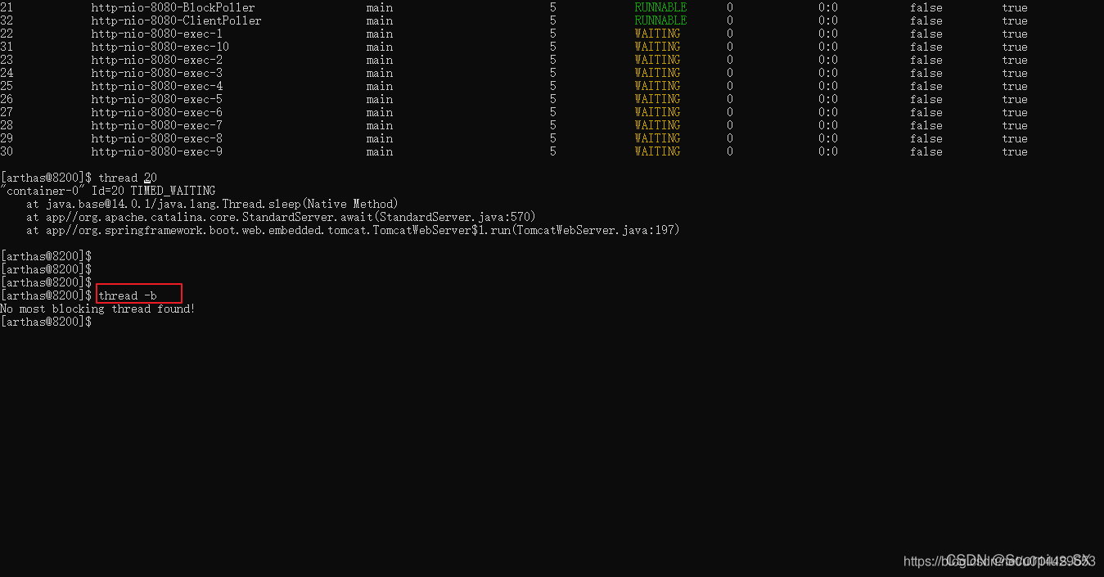The height and width of the screenshot is (577, 1104).
Task: Click the http-nio-8080-exec-5 thread name
Action: (x=156, y=99)
